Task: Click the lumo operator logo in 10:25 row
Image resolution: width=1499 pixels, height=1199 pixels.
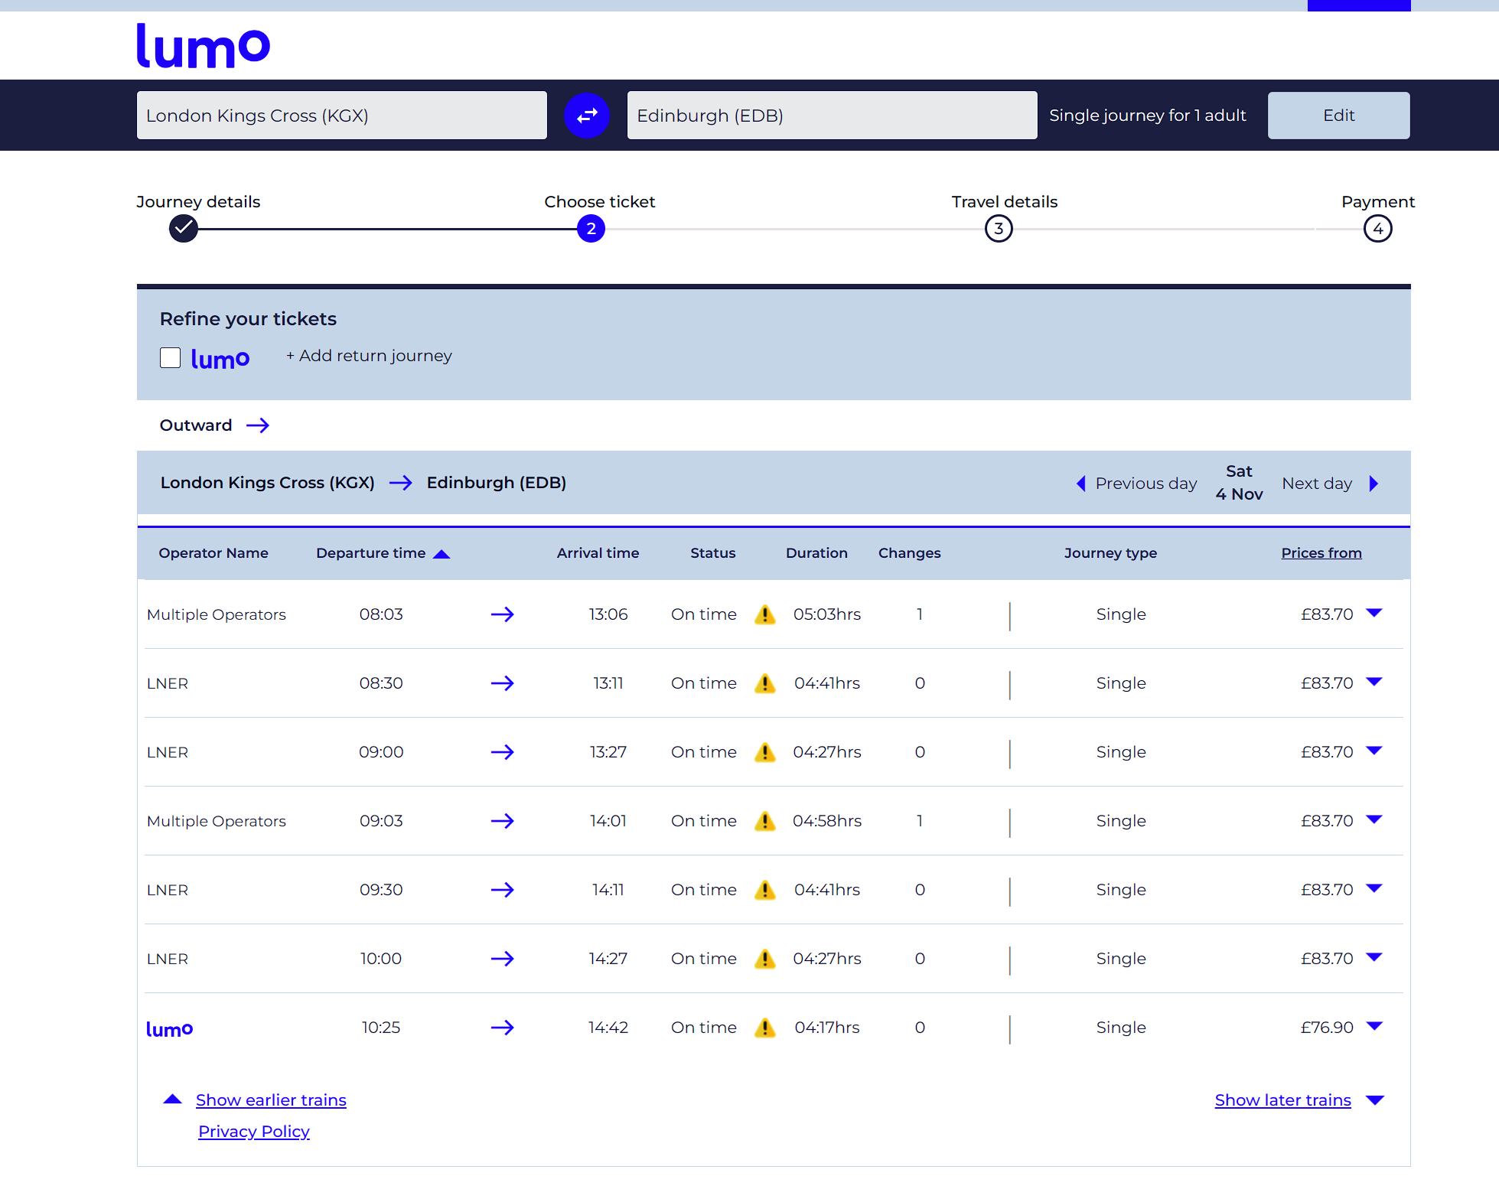Action: pos(169,1029)
